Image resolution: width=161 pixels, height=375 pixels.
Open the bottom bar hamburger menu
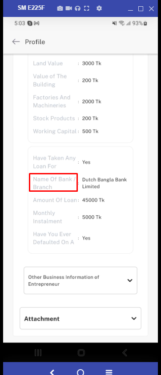tap(109, 372)
